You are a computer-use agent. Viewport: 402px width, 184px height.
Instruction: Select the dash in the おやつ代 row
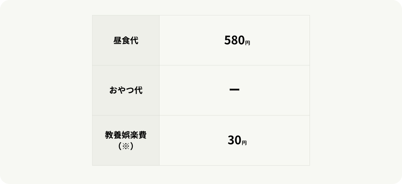coord(234,90)
